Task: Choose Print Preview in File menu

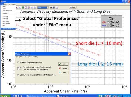Action: click(6, 24)
